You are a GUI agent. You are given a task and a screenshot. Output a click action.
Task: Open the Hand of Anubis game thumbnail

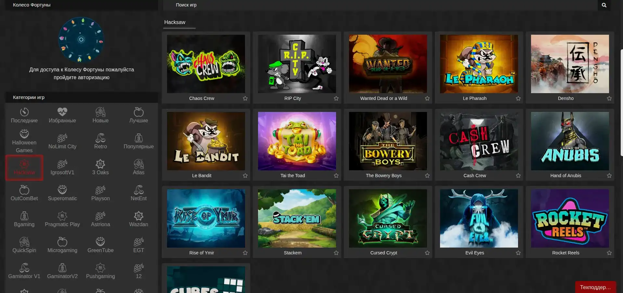[x=570, y=141]
